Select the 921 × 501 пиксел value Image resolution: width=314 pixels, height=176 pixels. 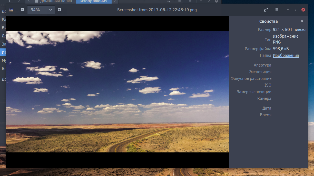click(290, 29)
